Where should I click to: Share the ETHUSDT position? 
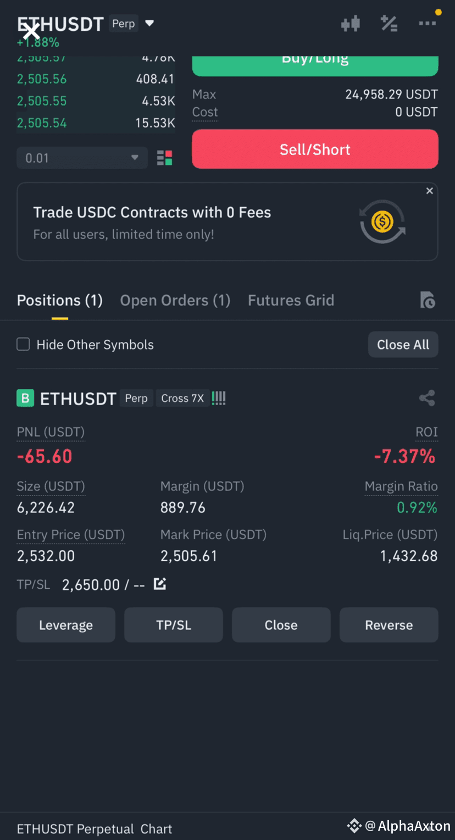427,398
